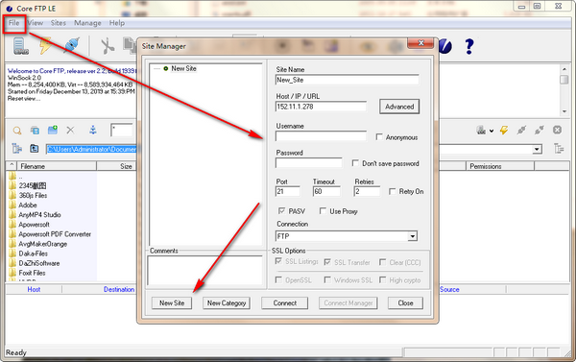Click the New Category button
The image size is (576, 362).
227,303
